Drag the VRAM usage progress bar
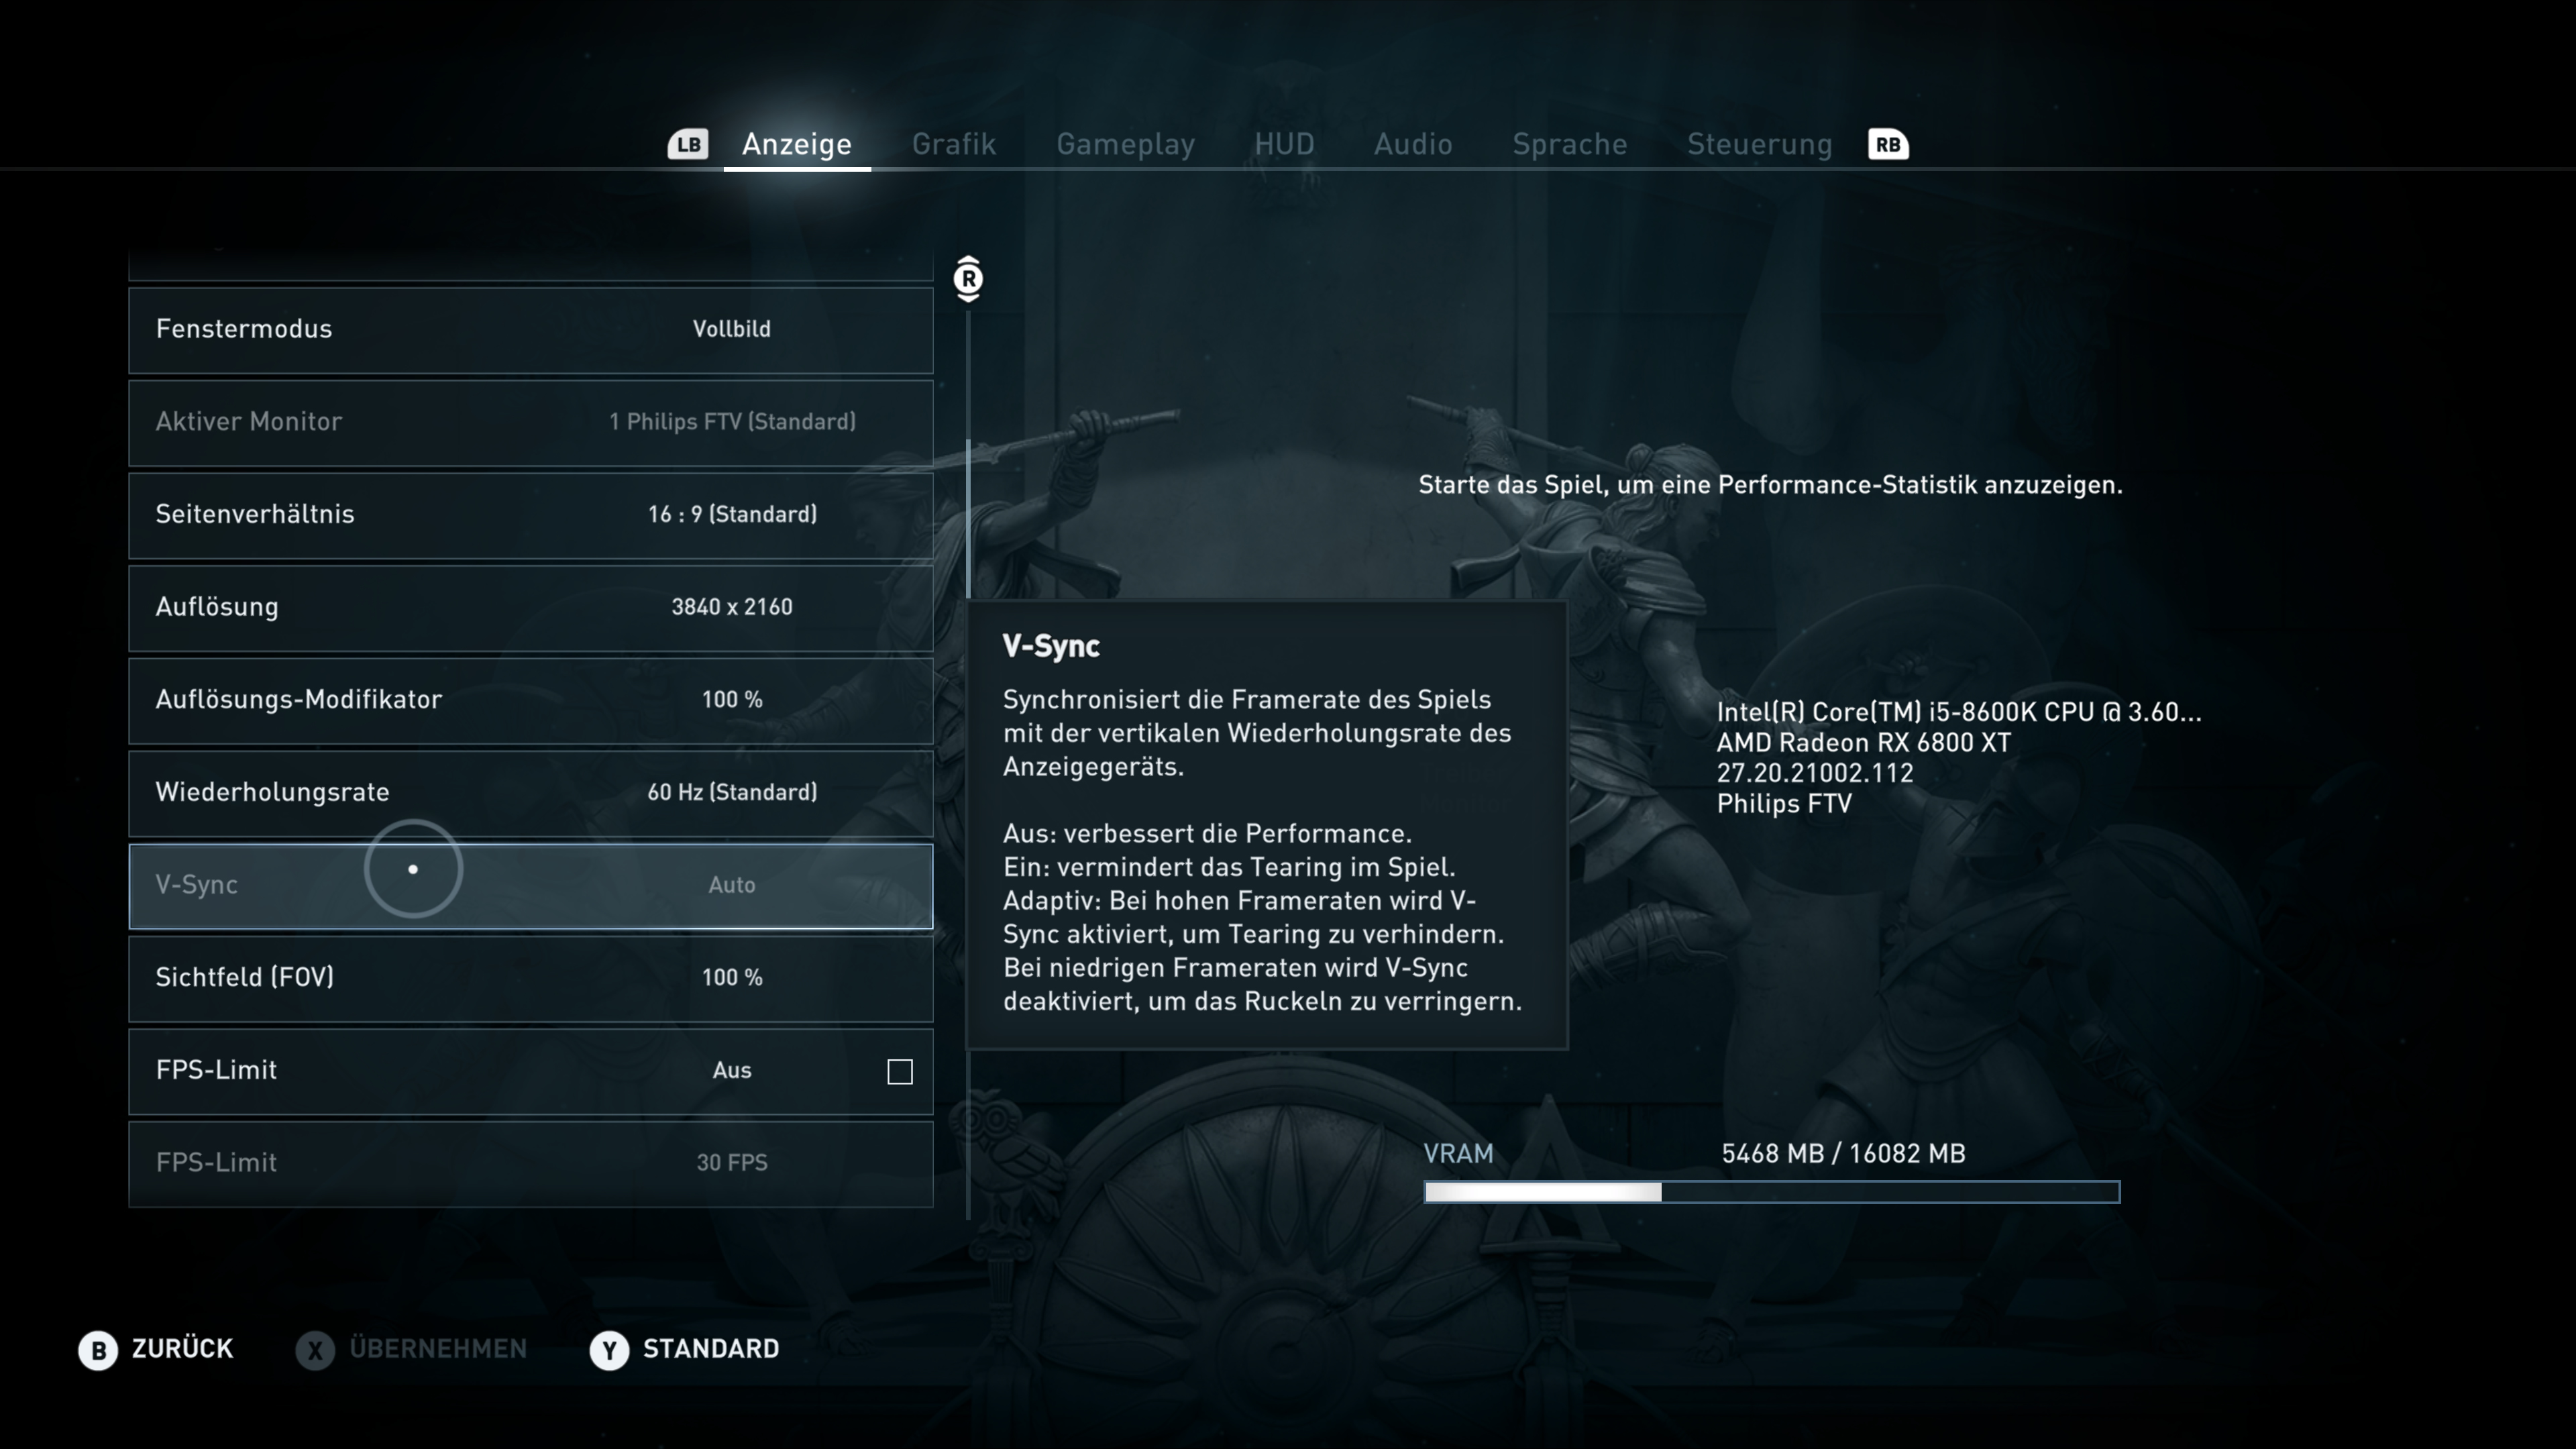2576x1449 pixels. pyautogui.click(x=1769, y=1191)
